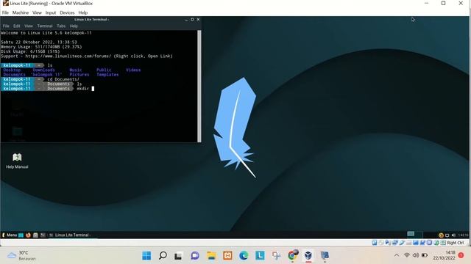
Task: Select the VirtualBox icon on Windows taskbar
Action: pos(308,256)
